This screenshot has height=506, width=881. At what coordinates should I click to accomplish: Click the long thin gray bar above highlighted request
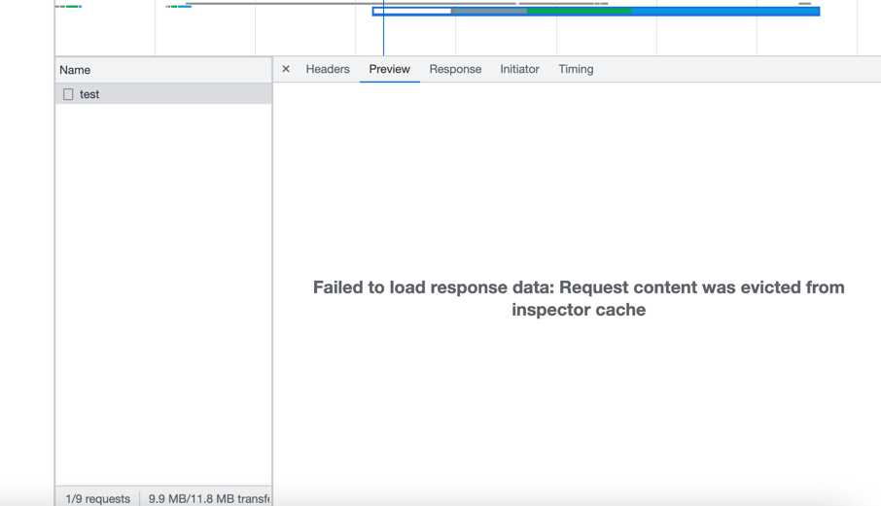pos(350,4)
